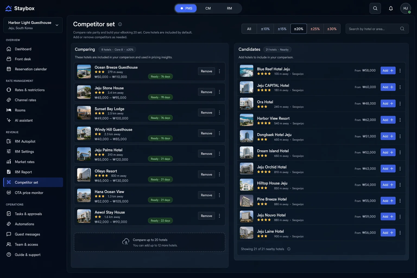Switch to PMS module tab
The width and height of the screenshot is (417, 278).
(186, 8)
